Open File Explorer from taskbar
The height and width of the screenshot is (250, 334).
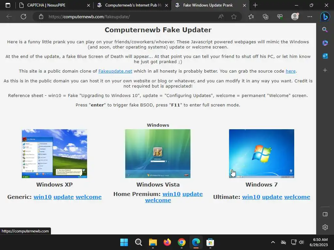coord(153,242)
